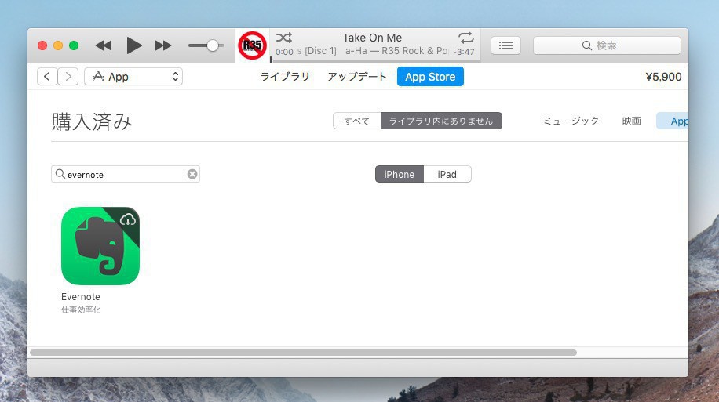719x402 pixels.
Task: Download Evernote via cloud icon
Action: tap(128, 219)
